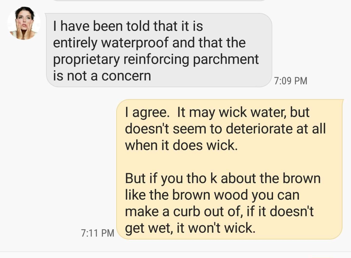Viewport: 351px width, 258px height.
Task: Select the gray 'entirely waterproof' message bubble
Action: 159,50
